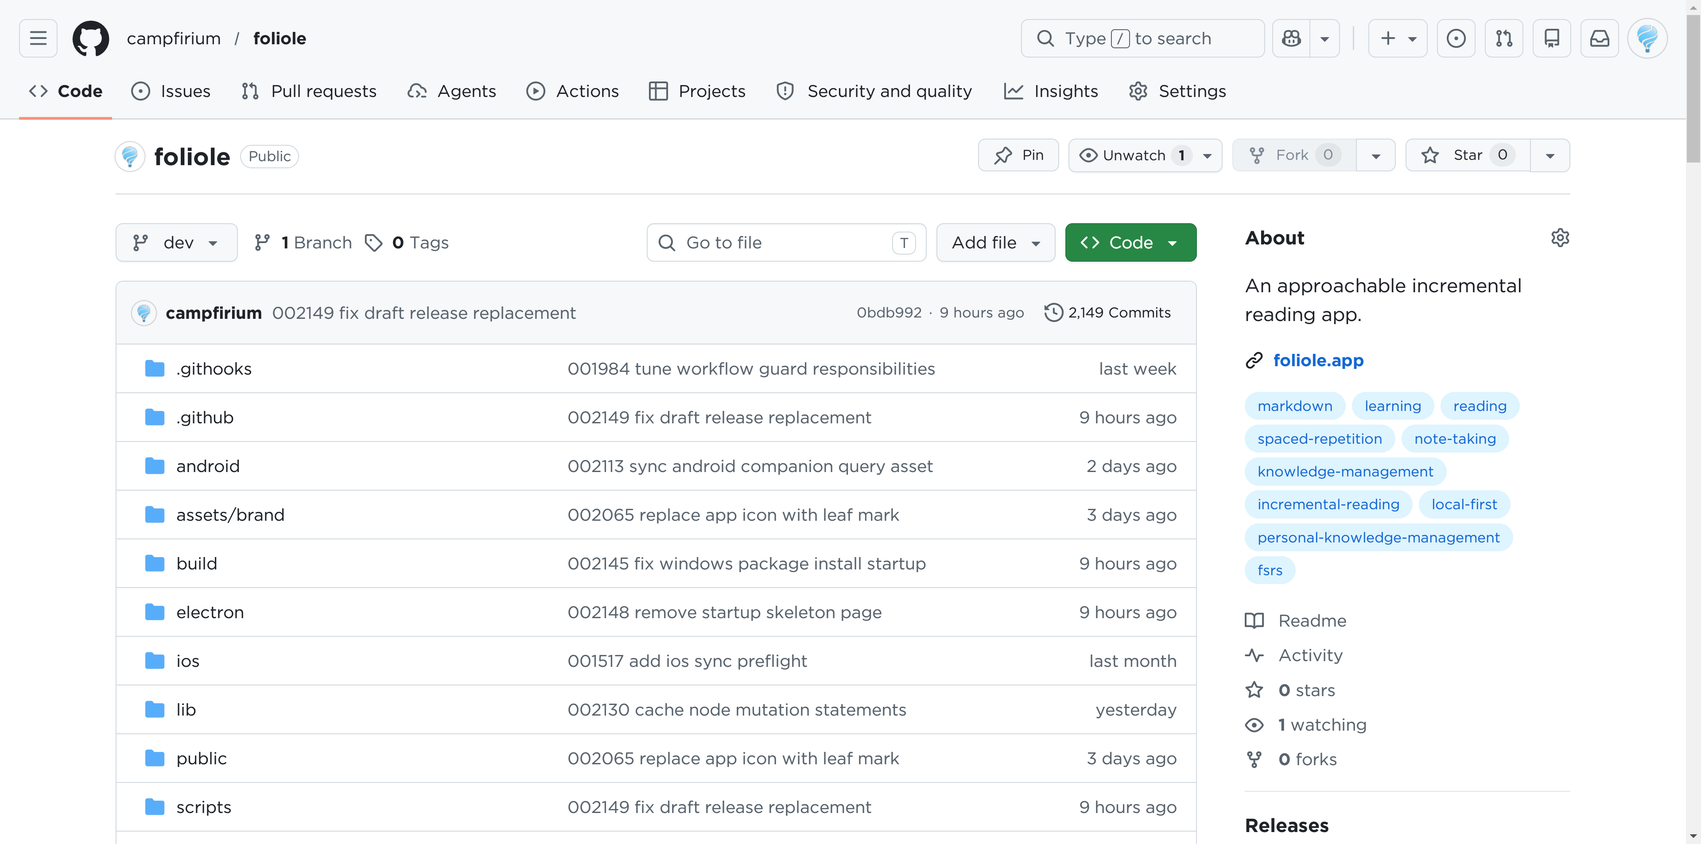Open commit 0bdb992 link

click(889, 312)
